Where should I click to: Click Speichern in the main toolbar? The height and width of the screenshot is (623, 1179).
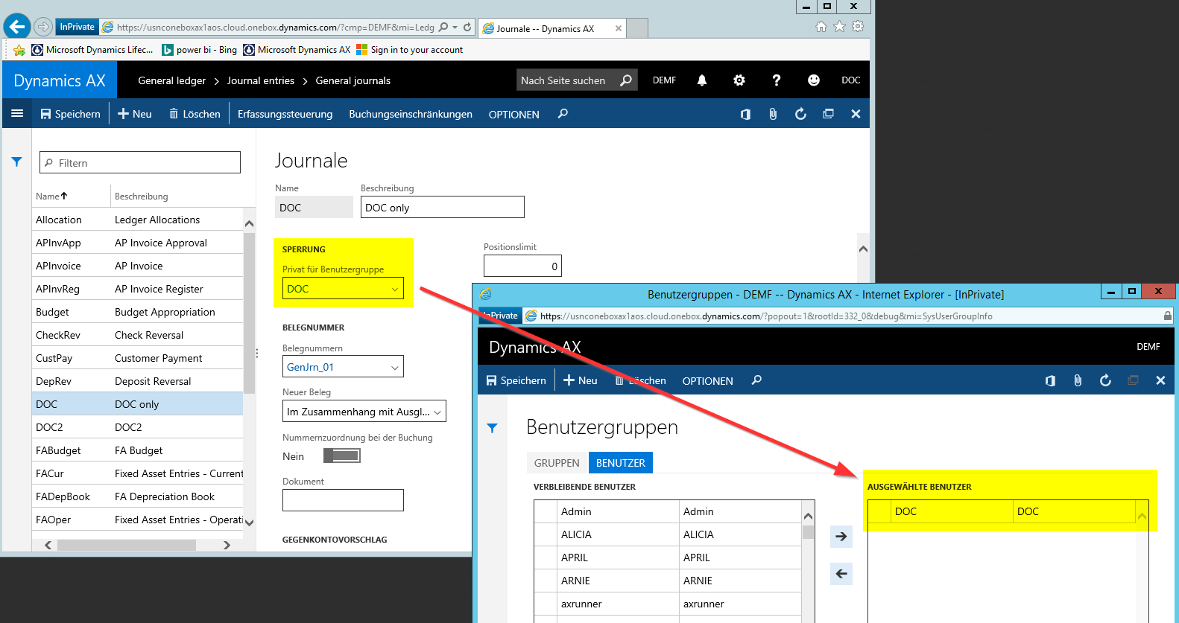coord(70,114)
